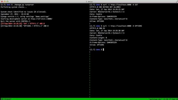Click the 'Performing system checks...' line
The height and width of the screenshot is (100, 178).
pos(14,7)
